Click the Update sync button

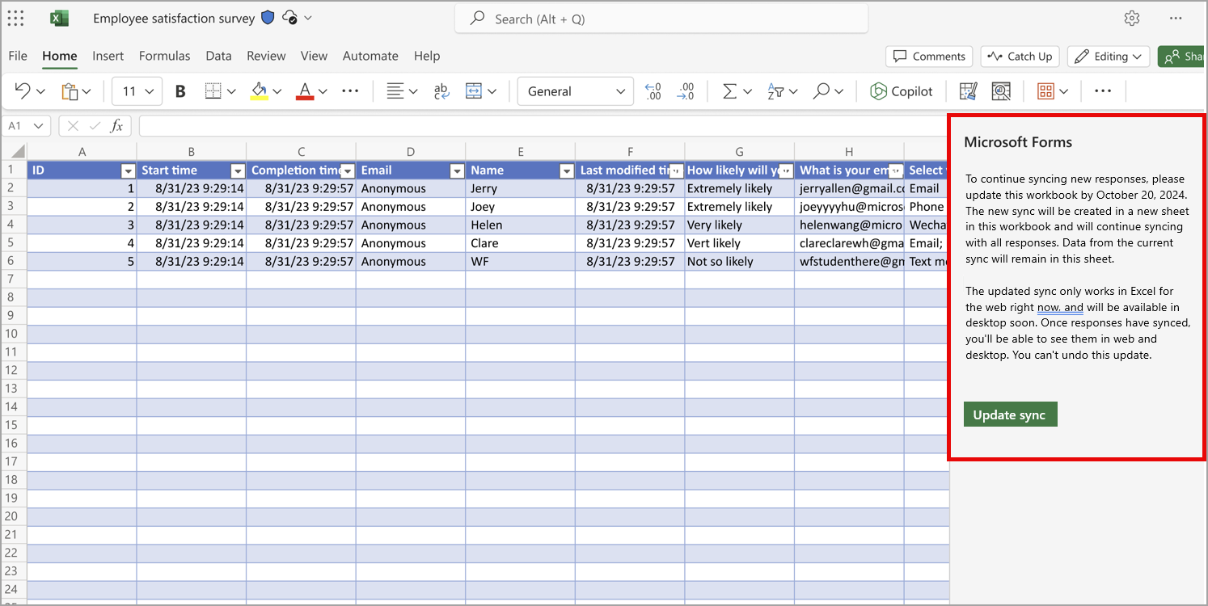click(1010, 414)
